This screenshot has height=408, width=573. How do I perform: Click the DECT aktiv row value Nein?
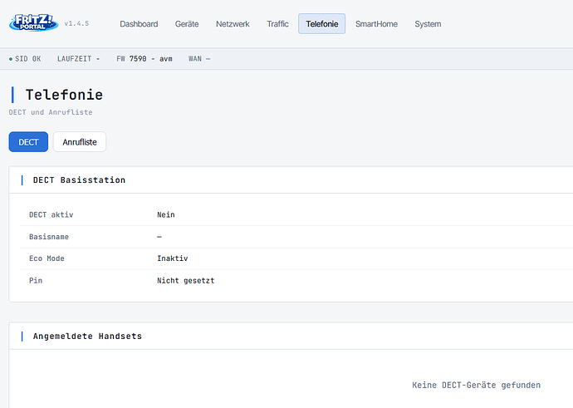[166, 214]
